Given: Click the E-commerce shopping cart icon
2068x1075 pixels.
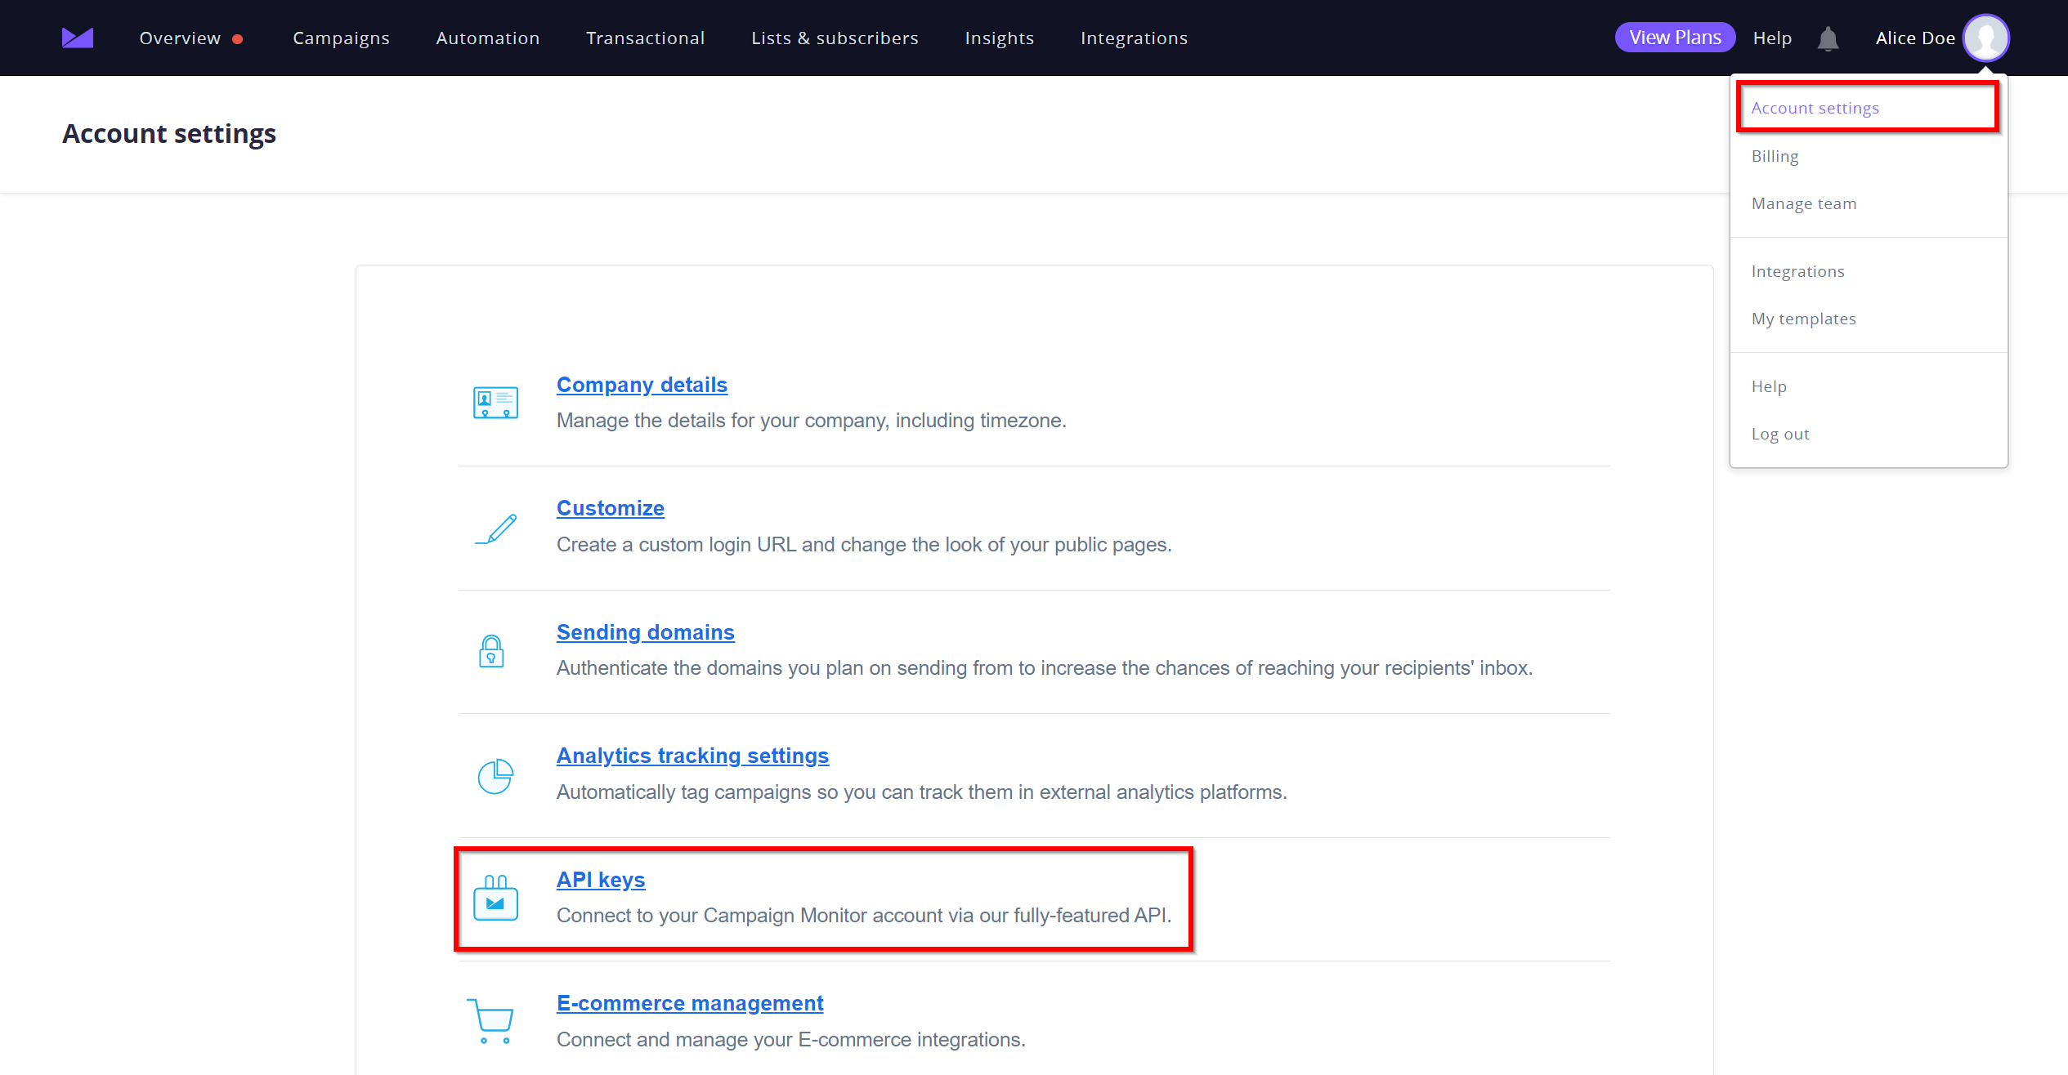Looking at the screenshot, I should click(490, 1021).
